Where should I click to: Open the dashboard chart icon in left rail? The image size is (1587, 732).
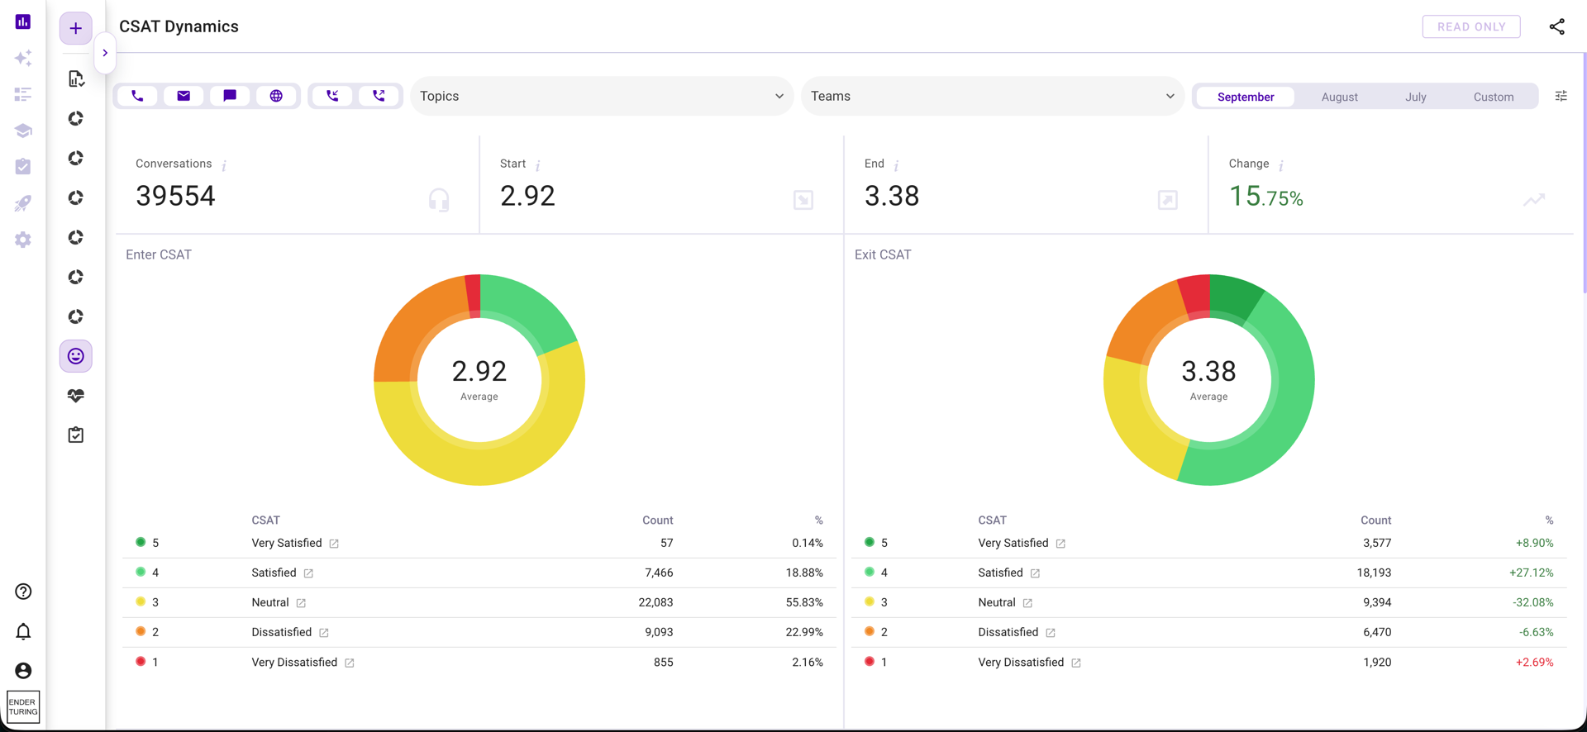click(x=23, y=21)
